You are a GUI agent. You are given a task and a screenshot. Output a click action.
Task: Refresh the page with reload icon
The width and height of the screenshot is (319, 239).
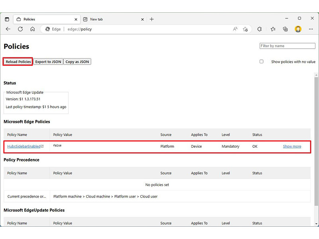pos(20,29)
